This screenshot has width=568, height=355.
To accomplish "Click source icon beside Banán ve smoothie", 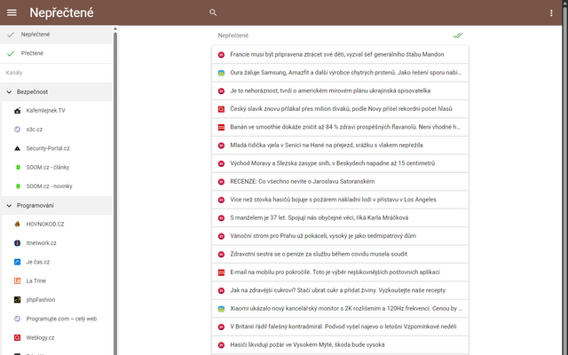I will pos(221,128).
